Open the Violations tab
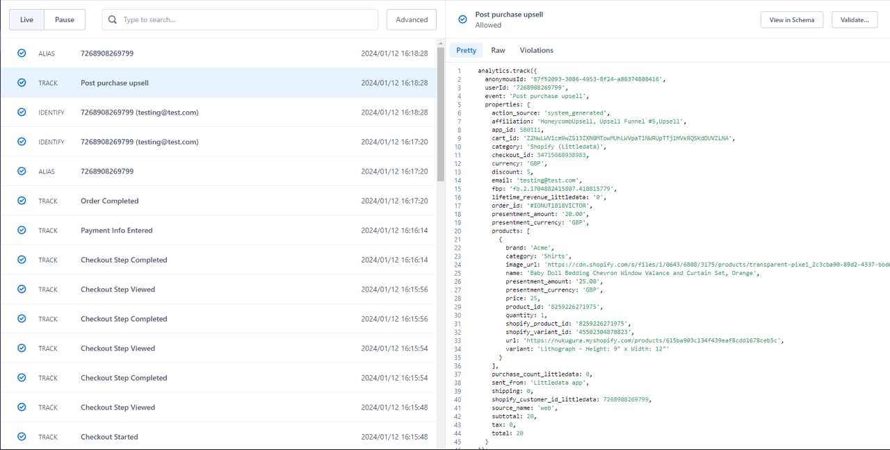890x450 pixels. [x=537, y=50]
